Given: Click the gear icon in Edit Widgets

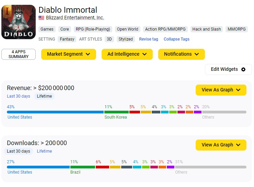Looking at the screenshot, I should click(243, 69).
